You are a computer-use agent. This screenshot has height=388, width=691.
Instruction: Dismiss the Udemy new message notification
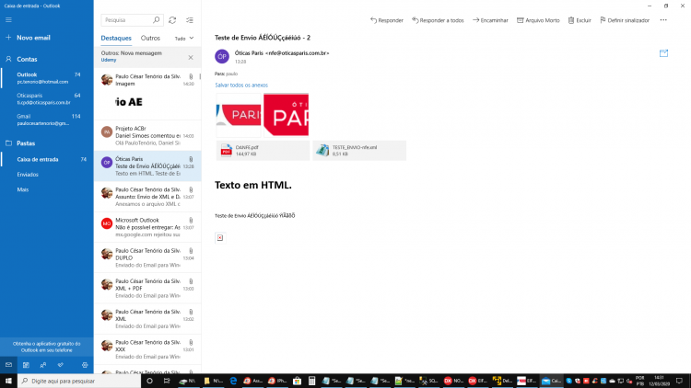[x=191, y=57]
